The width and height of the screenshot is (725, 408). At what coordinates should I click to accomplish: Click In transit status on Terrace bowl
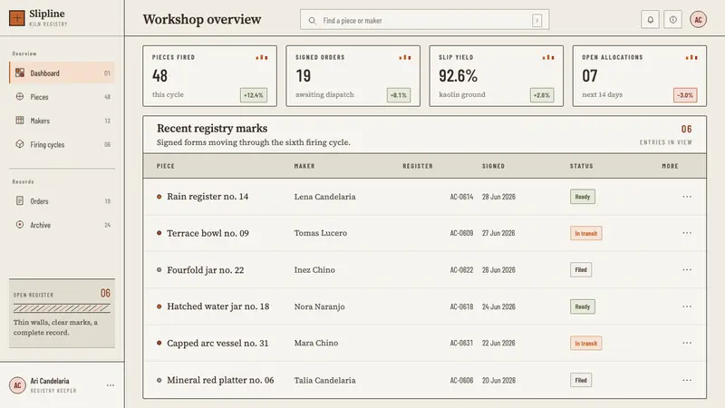(585, 233)
